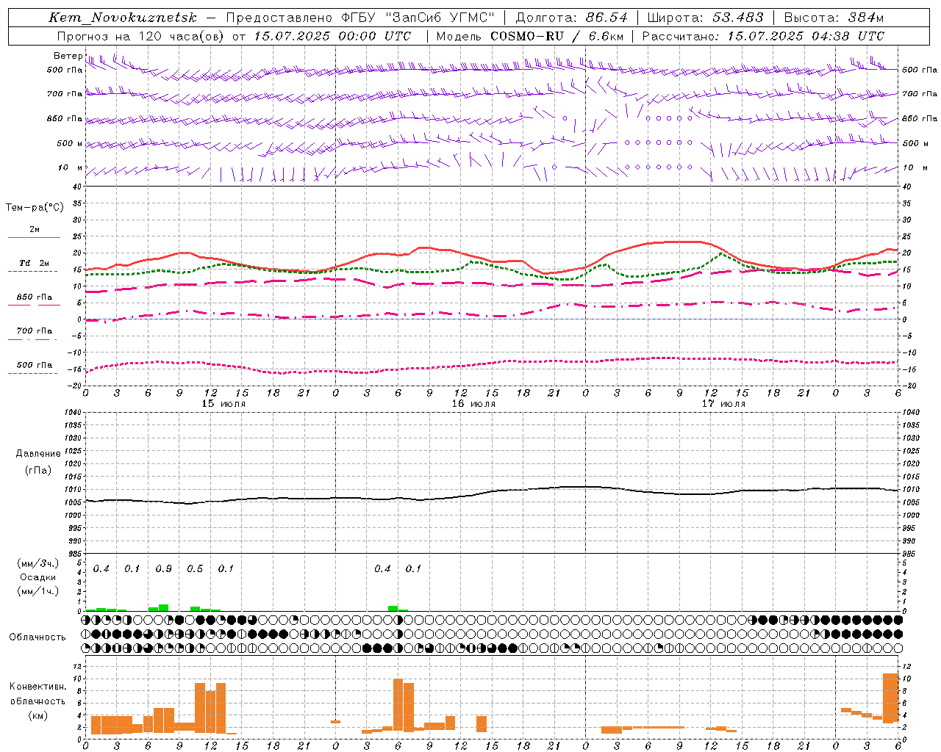Image resolution: width=941 pixels, height=752 pixels.
Task: Click the 'Облачность' cloud cover label
Action: 37,637
